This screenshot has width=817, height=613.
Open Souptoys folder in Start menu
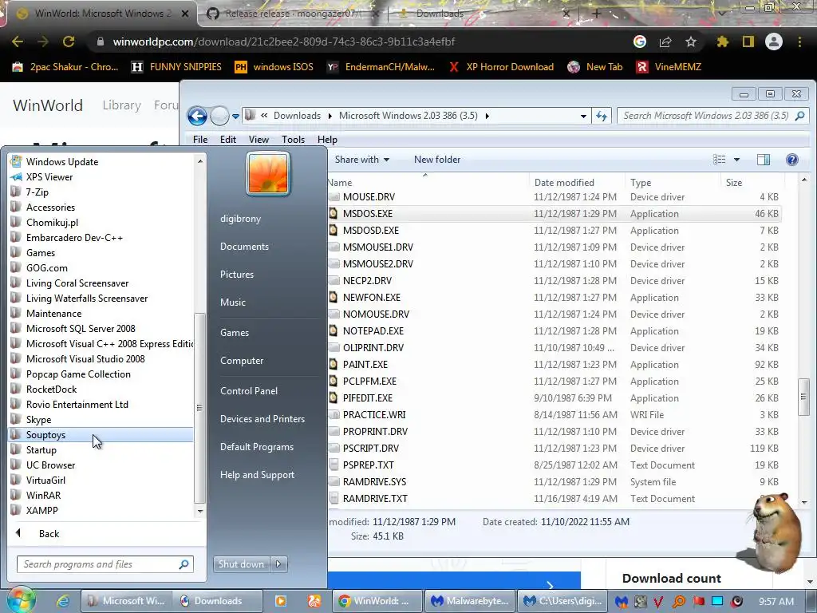[x=101, y=435]
